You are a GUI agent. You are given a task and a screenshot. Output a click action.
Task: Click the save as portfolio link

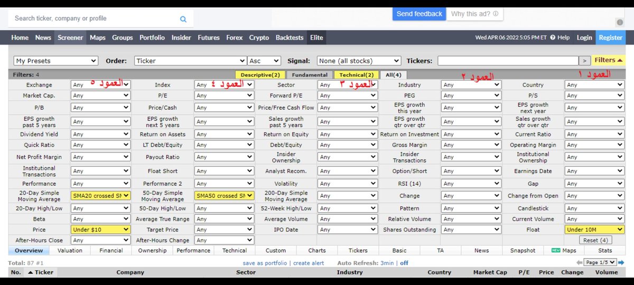click(x=265, y=263)
